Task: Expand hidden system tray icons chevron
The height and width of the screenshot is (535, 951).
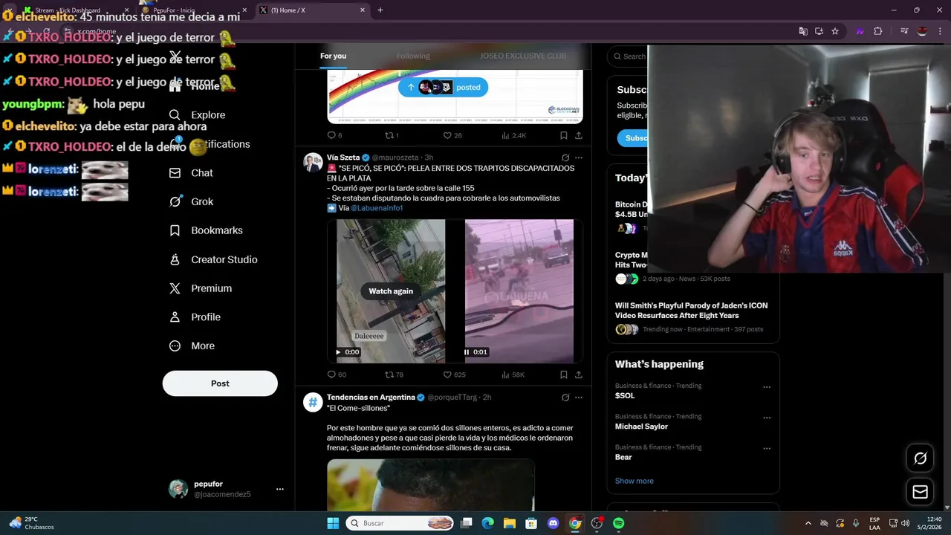Action: click(x=808, y=523)
